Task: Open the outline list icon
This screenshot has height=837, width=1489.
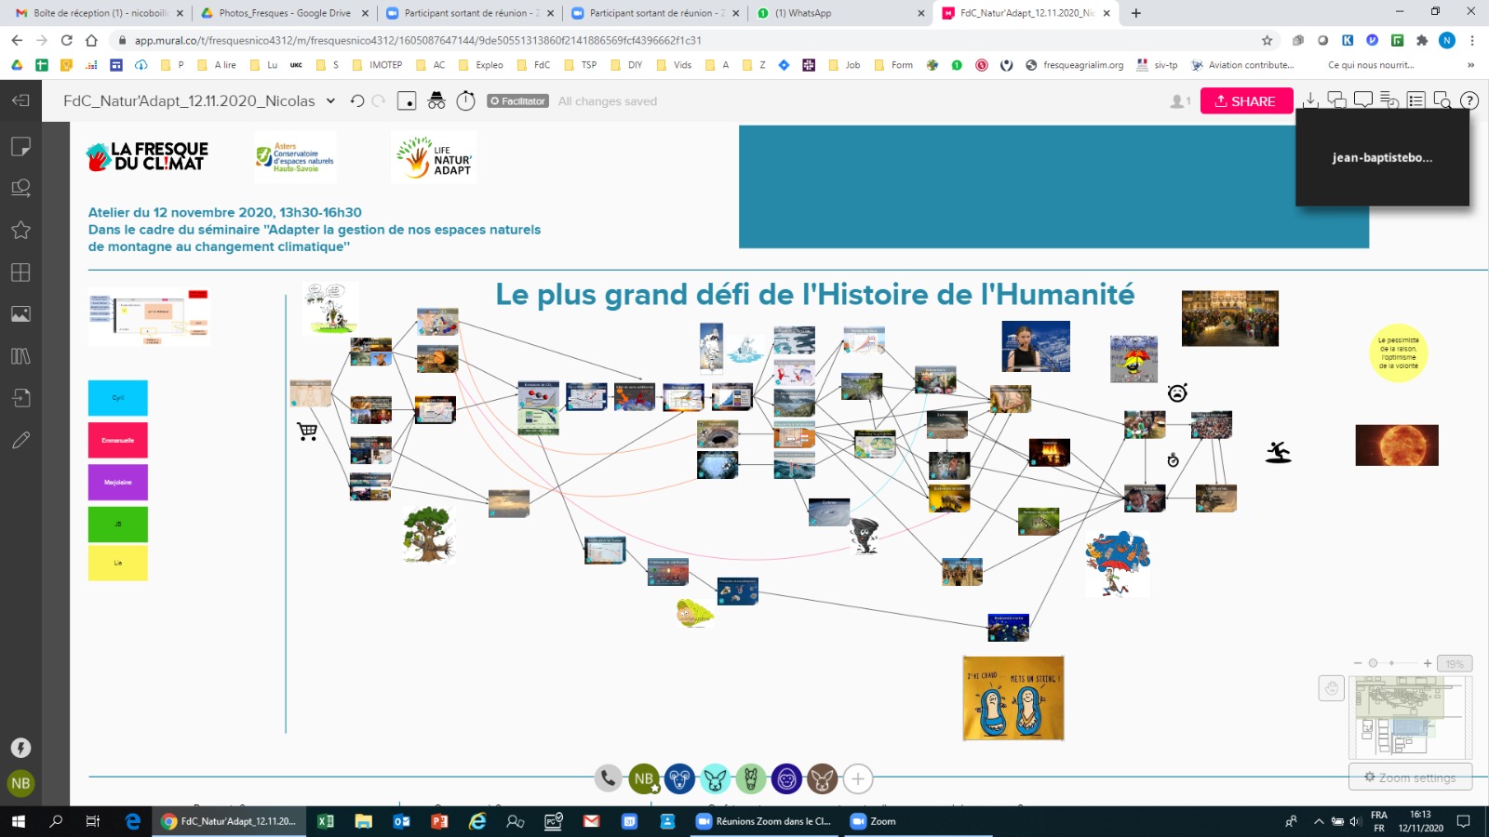Action: click(x=1415, y=100)
